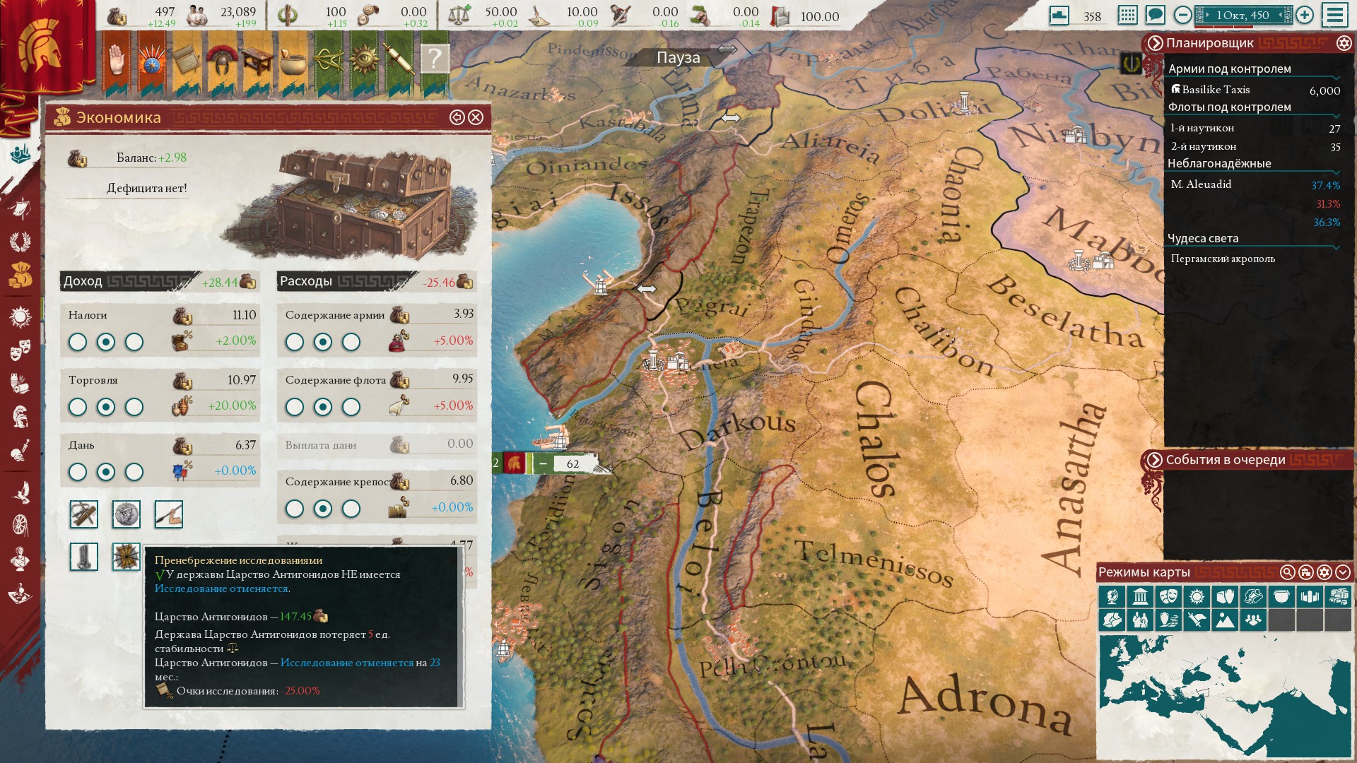Viewport: 1357px width, 763px height.
Task: Collapse the Планировщик panel arrow
Action: [x=1155, y=43]
